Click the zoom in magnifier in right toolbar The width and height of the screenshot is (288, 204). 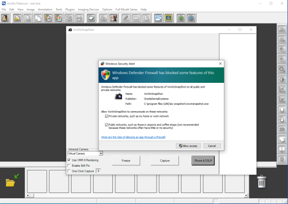click(x=282, y=49)
